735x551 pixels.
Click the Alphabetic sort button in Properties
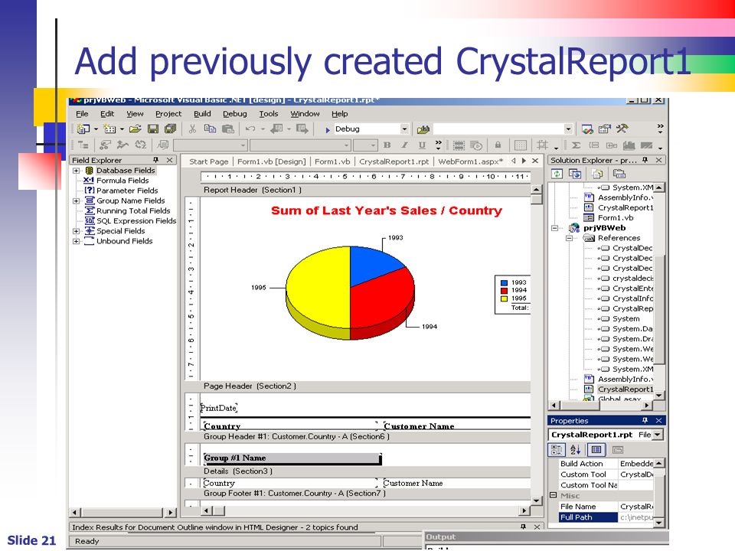coord(576,450)
